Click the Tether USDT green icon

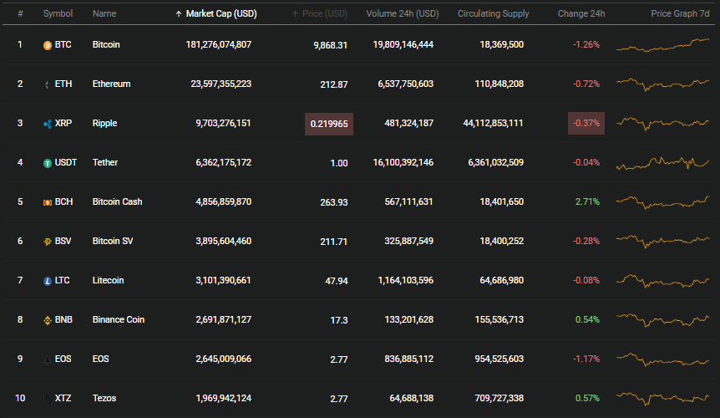pos(48,163)
